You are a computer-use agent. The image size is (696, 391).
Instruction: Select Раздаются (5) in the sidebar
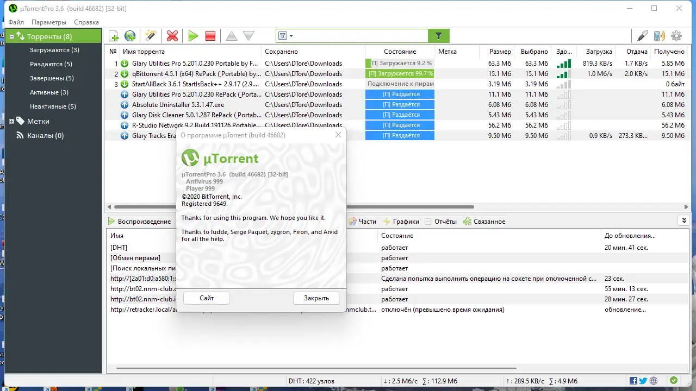point(51,64)
